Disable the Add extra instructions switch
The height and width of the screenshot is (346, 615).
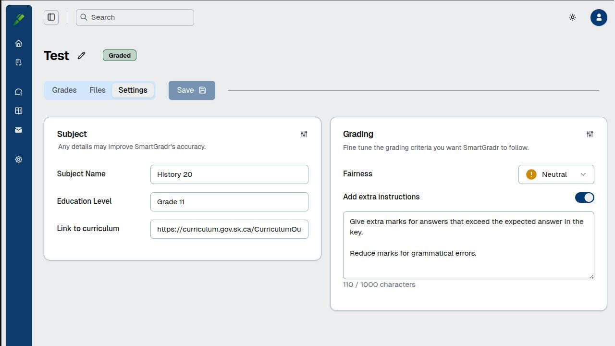pos(584,198)
